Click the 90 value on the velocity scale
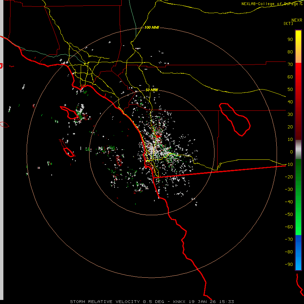 pos(290,40)
